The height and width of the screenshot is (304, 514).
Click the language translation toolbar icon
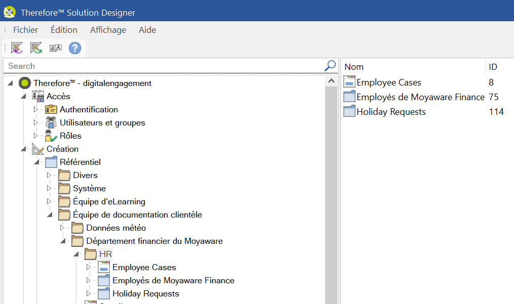click(x=55, y=48)
